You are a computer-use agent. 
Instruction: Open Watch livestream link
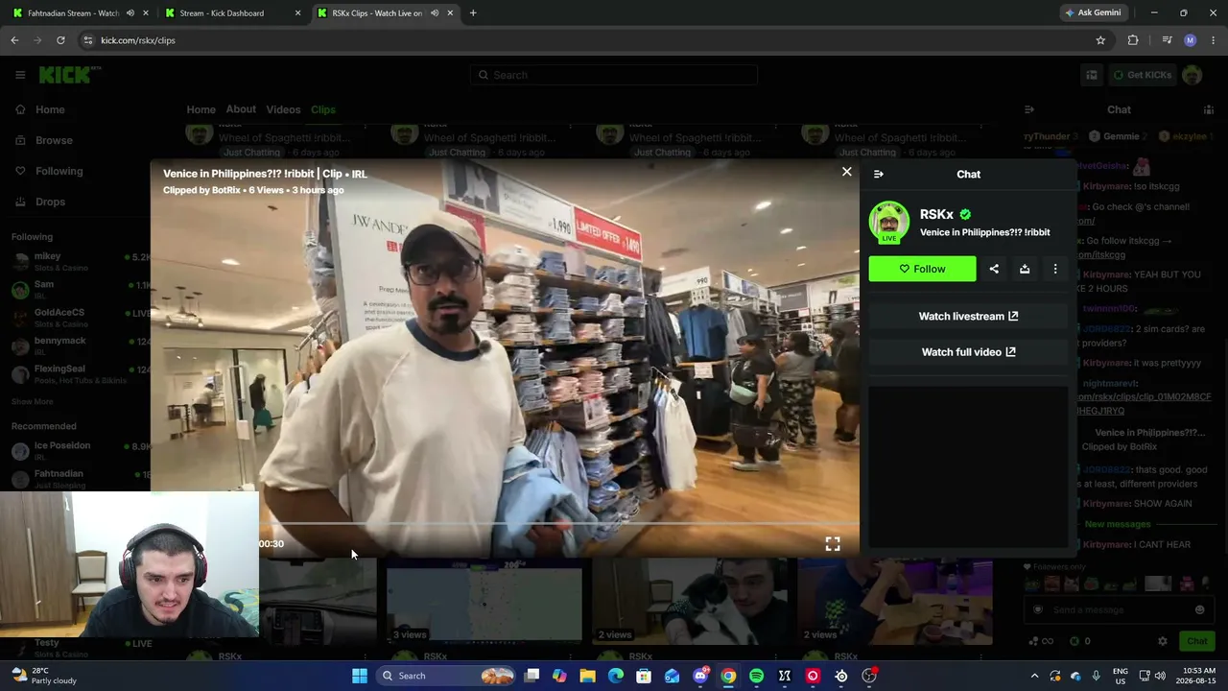click(x=968, y=316)
